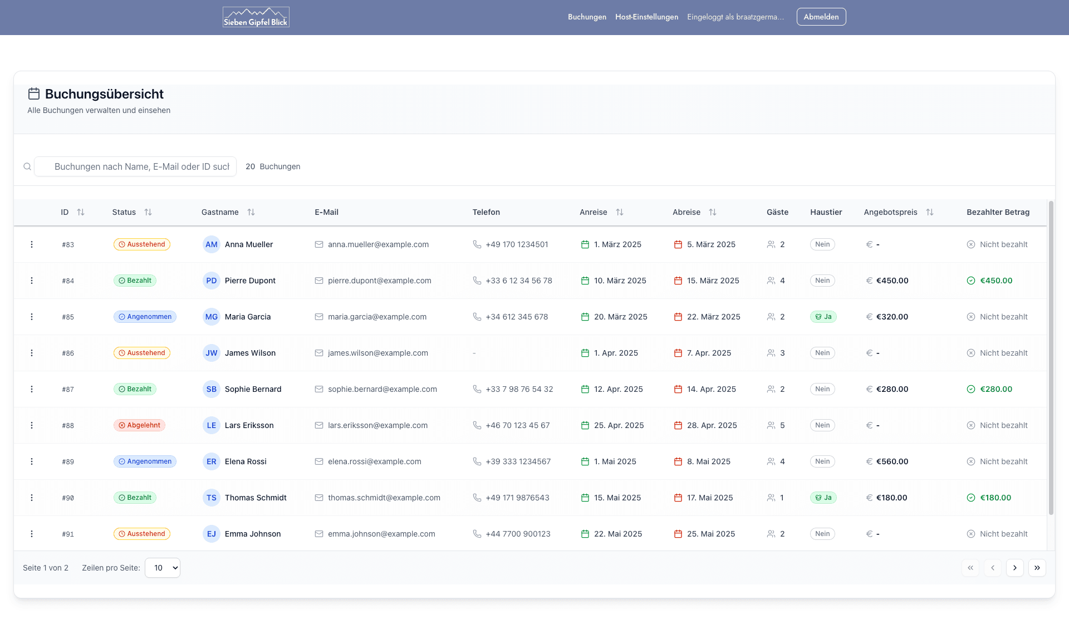This screenshot has width=1069, height=634.
Task: Click the booking search input field
Action: 135,166
